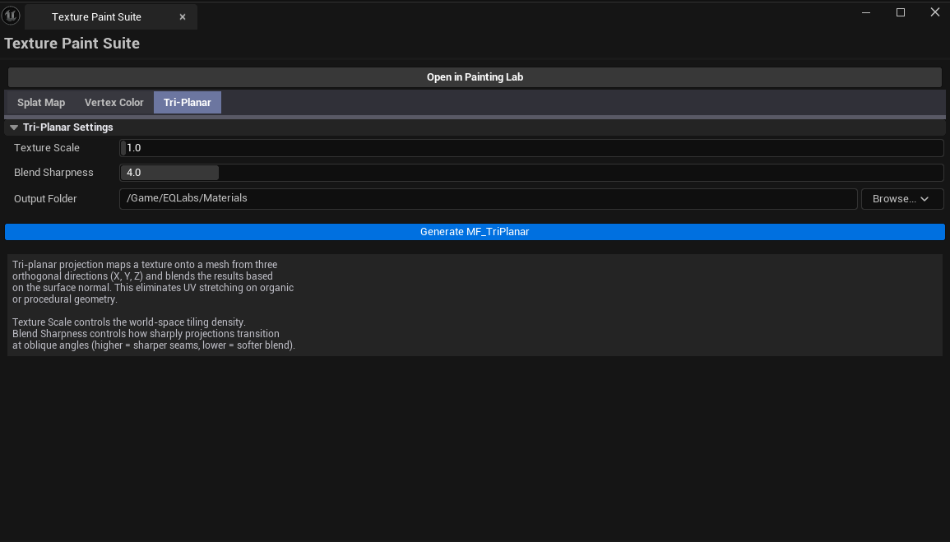Click the tri-planar projection description text
This screenshot has width=950, height=542.
tap(153, 304)
